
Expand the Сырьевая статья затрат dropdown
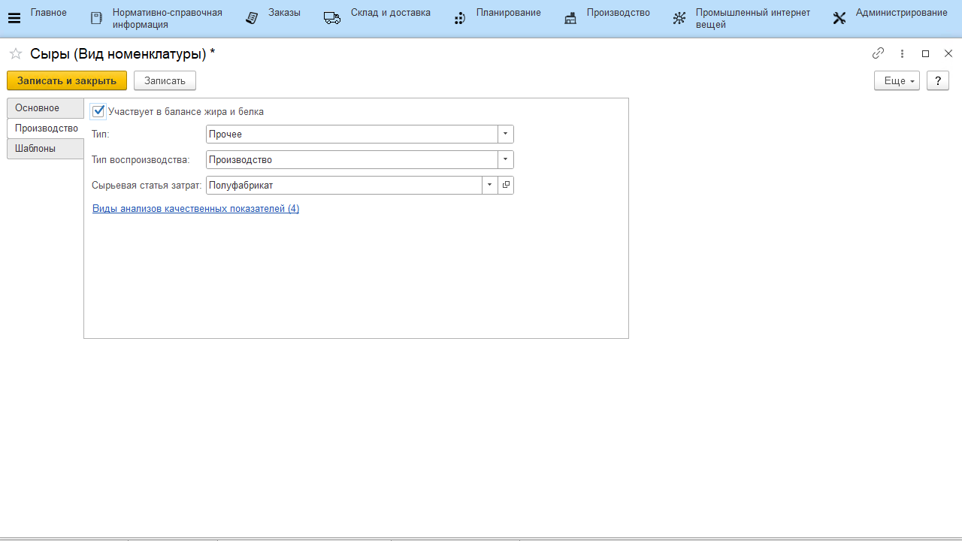(490, 185)
